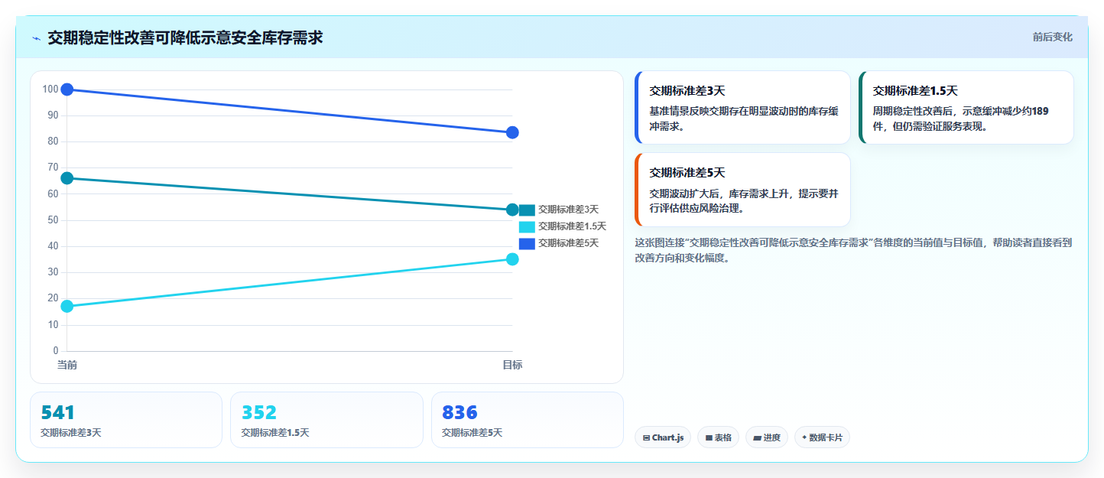
Task: Click the 数据卡片 tag chip
Action: coord(822,437)
